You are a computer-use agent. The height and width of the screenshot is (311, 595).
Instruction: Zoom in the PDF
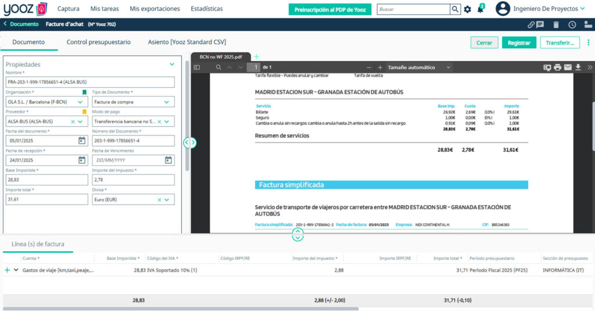380,67
